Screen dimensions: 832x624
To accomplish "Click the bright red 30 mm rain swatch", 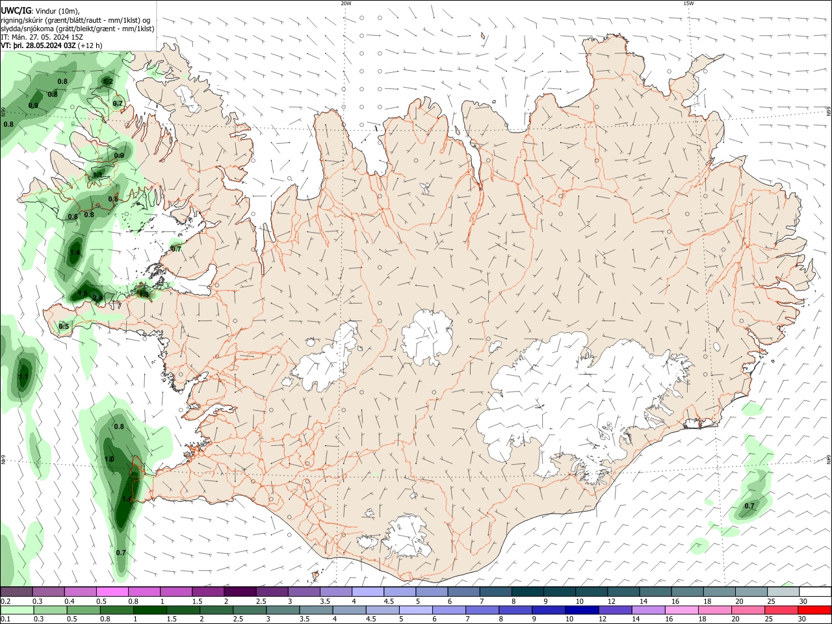I will pos(814,610).
